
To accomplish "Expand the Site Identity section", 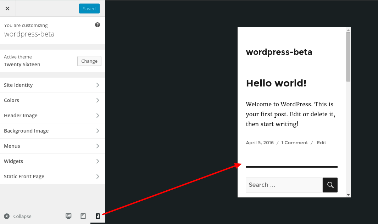I will click(x=52, y=85).
